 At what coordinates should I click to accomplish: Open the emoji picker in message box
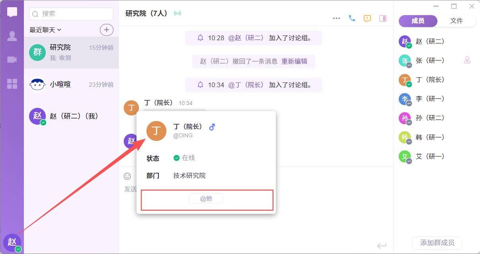pyautogui.click(x=127, y=176)
